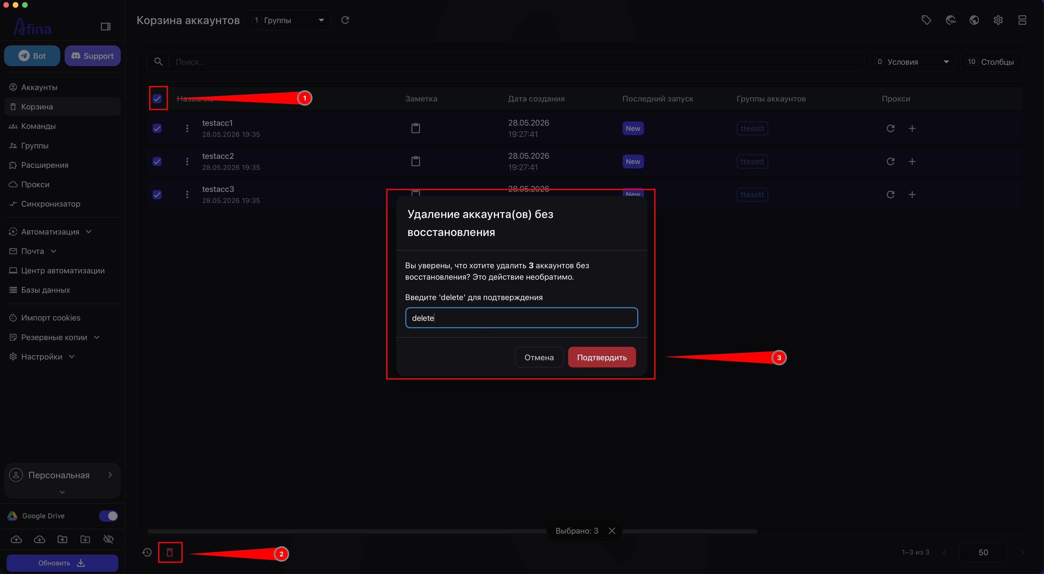1044x574 pixels.
Task: Expand the chevron below Персональная
Action: pyautogui.click(x=62, y=492)
